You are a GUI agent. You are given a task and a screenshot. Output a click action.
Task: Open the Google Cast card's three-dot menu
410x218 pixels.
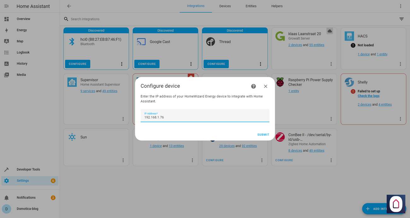pyautogui.click(x=191, y=64)
